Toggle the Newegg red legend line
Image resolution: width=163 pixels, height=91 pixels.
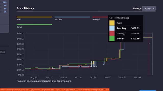[x=100, y=17]
